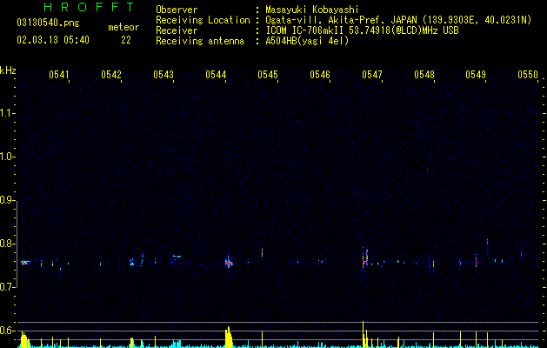Click the kHz axis unit label
This screenshot has height=348, width=547.
coord(8,70)
